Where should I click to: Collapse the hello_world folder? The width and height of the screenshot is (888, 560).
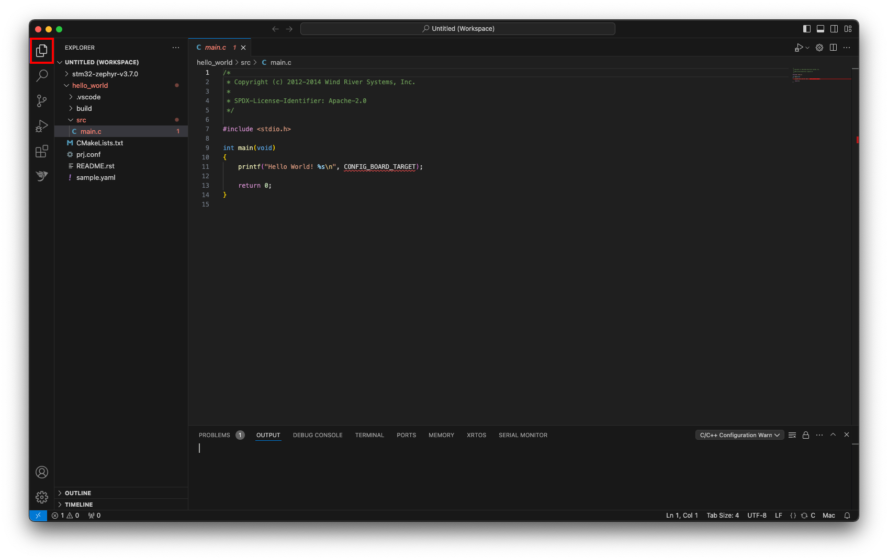(x=89, y=85)
